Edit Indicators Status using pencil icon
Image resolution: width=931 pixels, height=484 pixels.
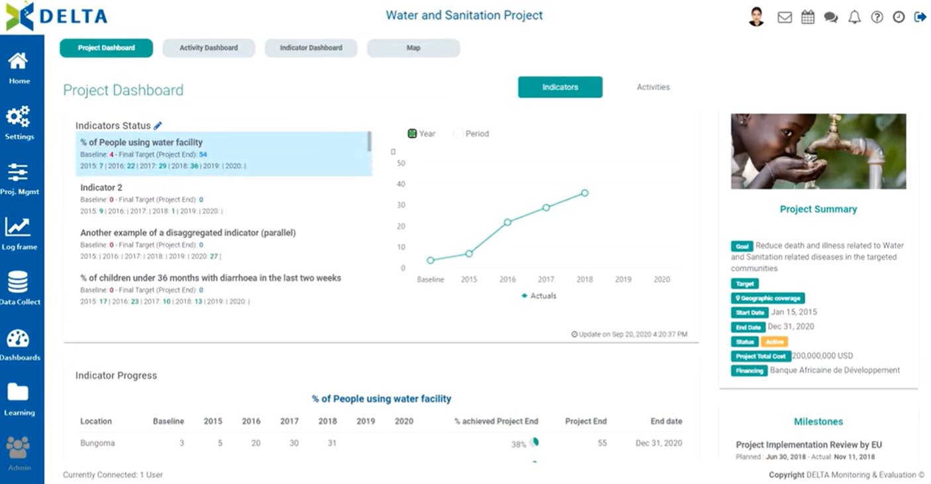point(158,125)
